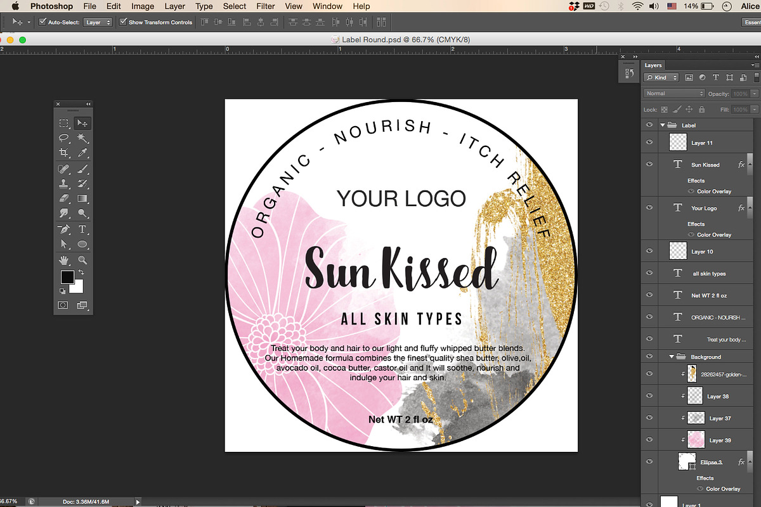Toggle Quick Mask mode
The width and height of the screenshot is (761, 507).
63,305
